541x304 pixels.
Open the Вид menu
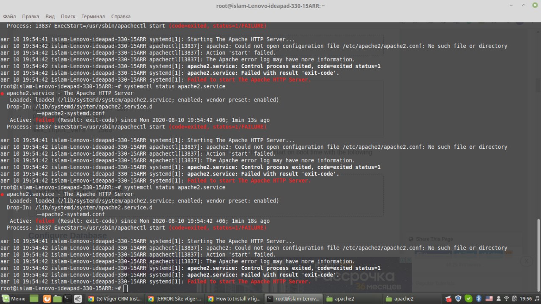click(50, 16)
